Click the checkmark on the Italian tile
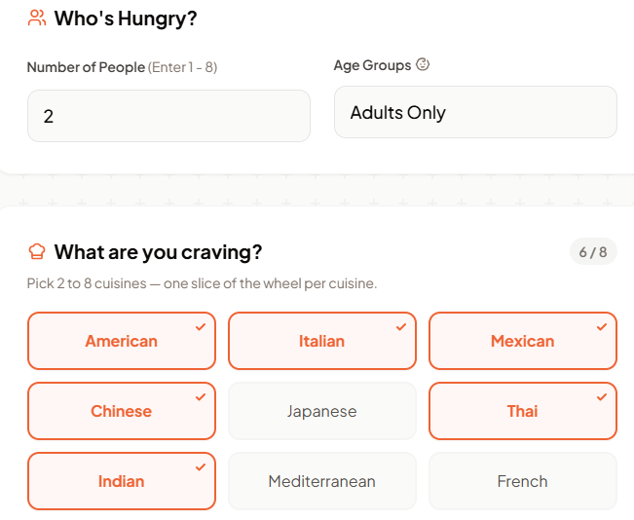The width and height of the screenshot is (634, 520). [x=401, y=327]
